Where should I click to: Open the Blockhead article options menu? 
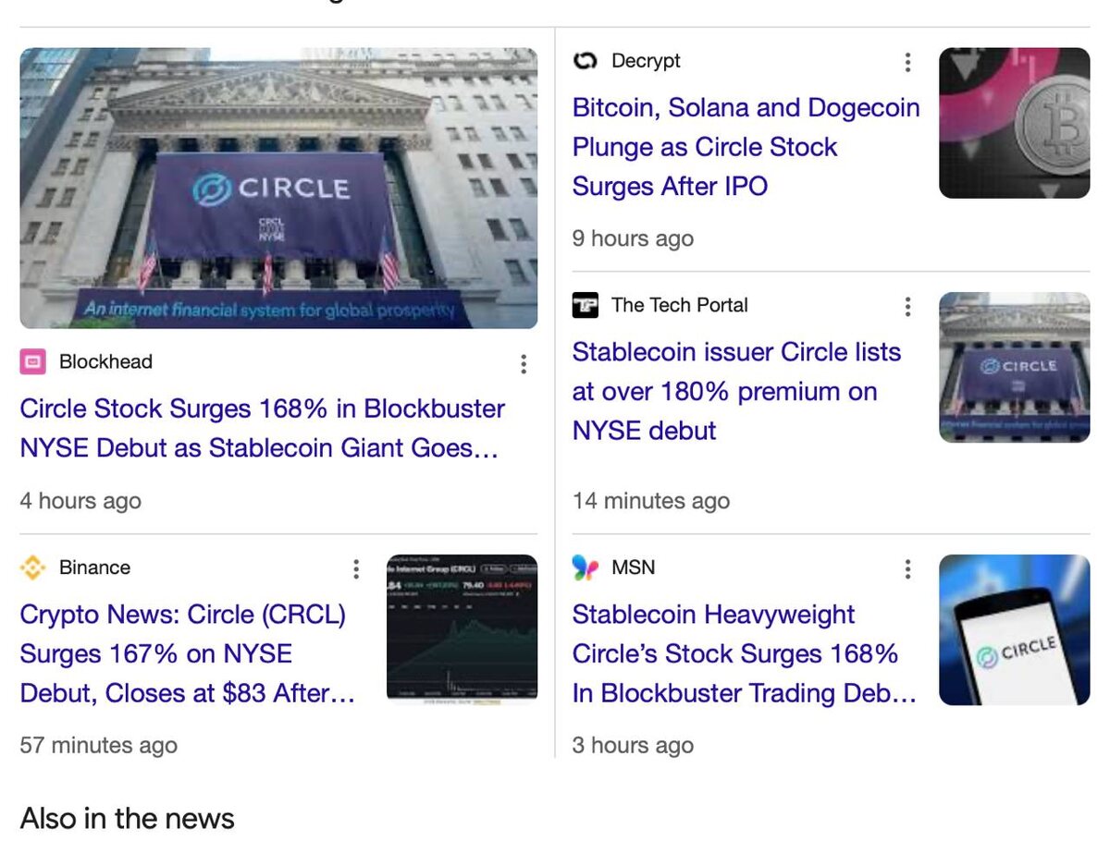(x=524, y=364)
